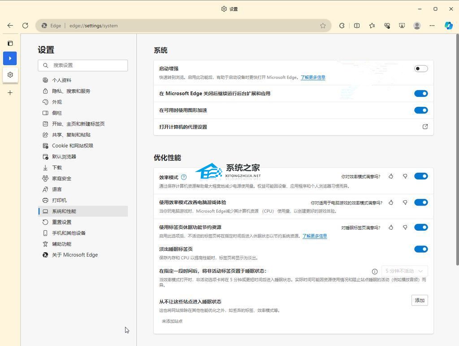Toggle 使用标签页休眠功能节约资源
The image size is (459, 346).
(421, 227)
